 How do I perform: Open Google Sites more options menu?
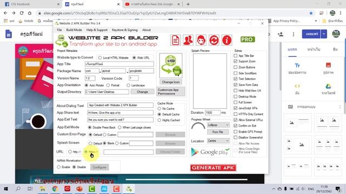293,34
